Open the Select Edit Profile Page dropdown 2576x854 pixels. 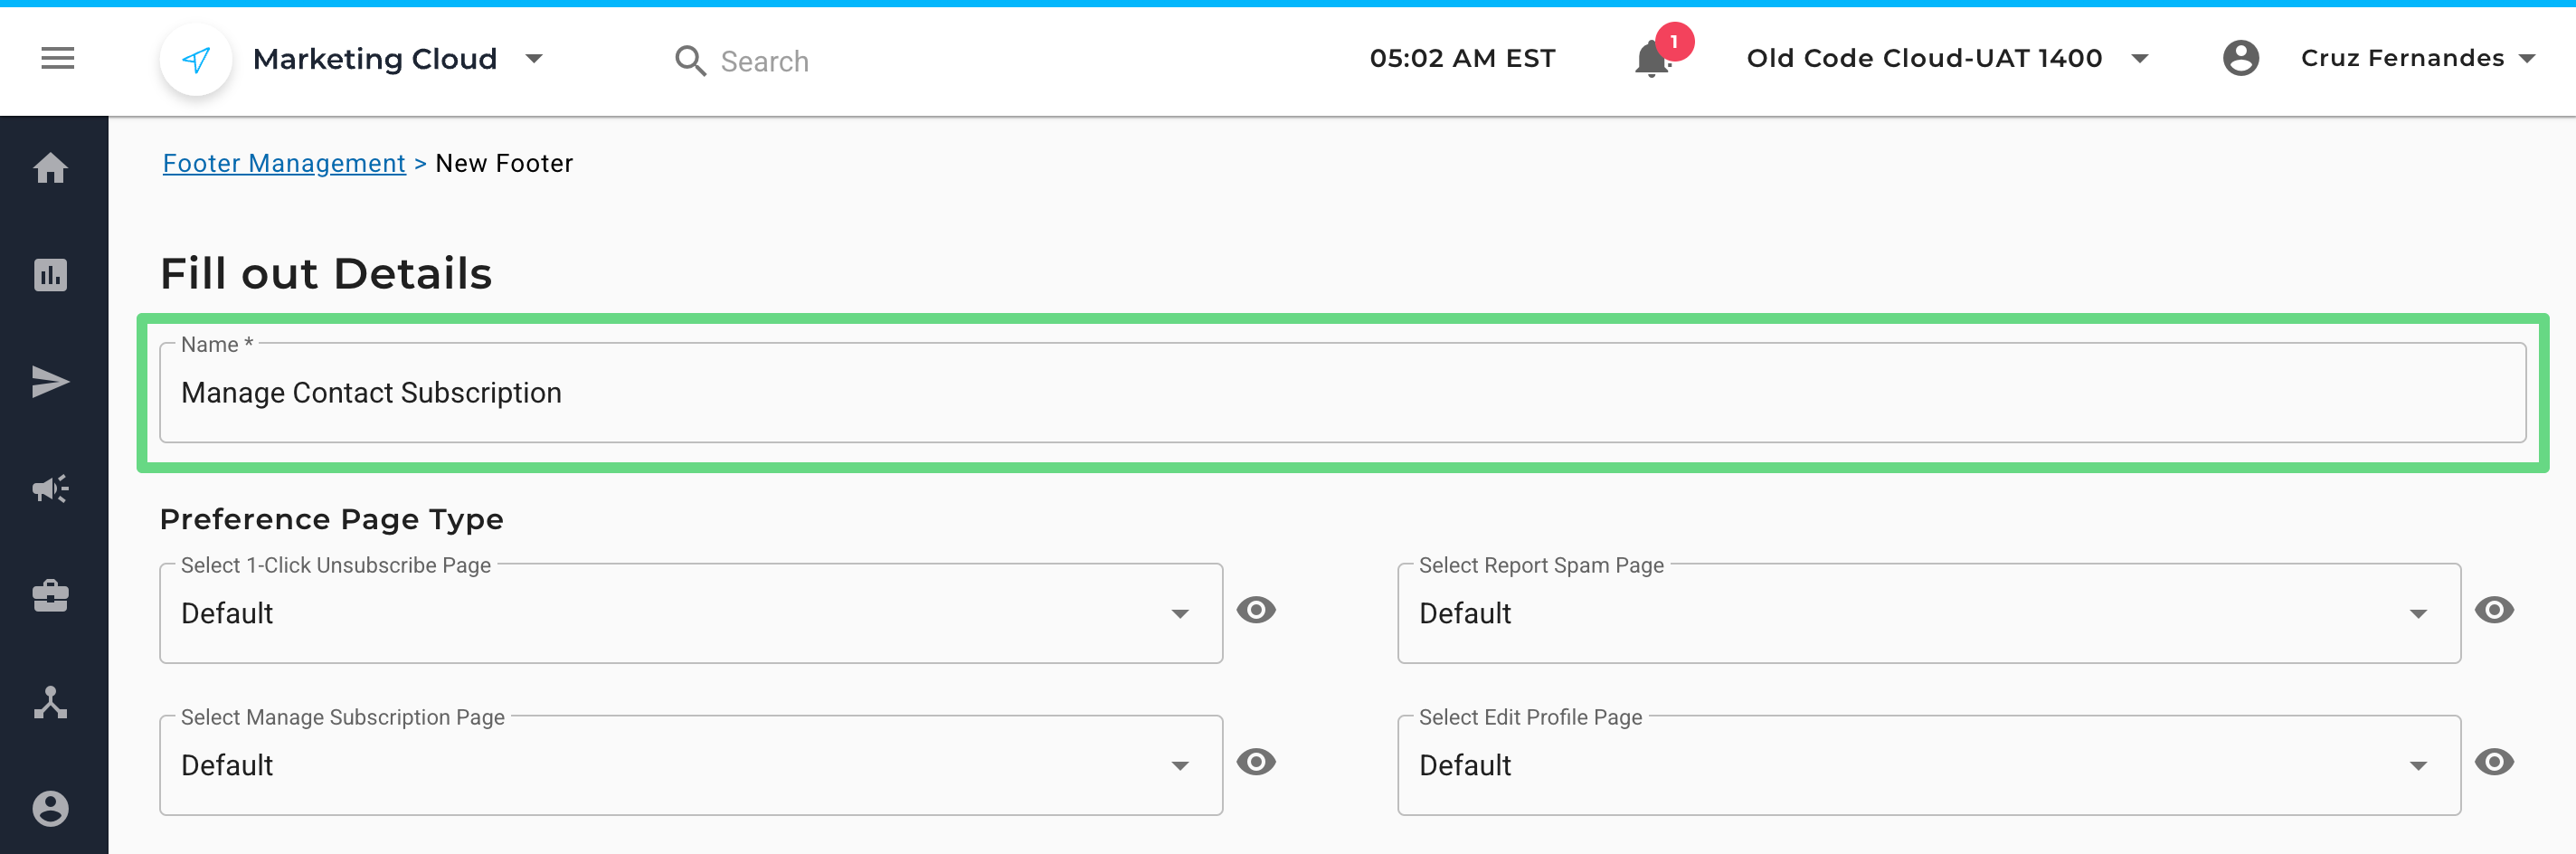point(1928,765)
